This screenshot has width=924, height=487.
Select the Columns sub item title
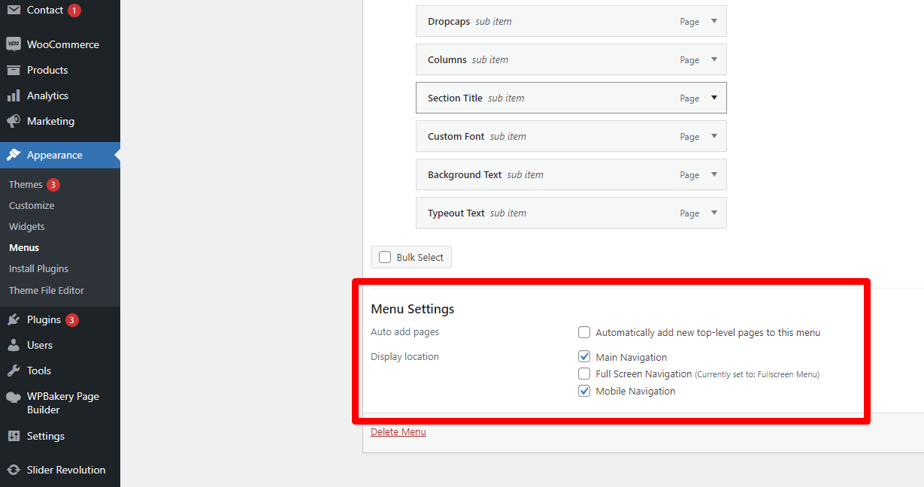click(447, 59)
